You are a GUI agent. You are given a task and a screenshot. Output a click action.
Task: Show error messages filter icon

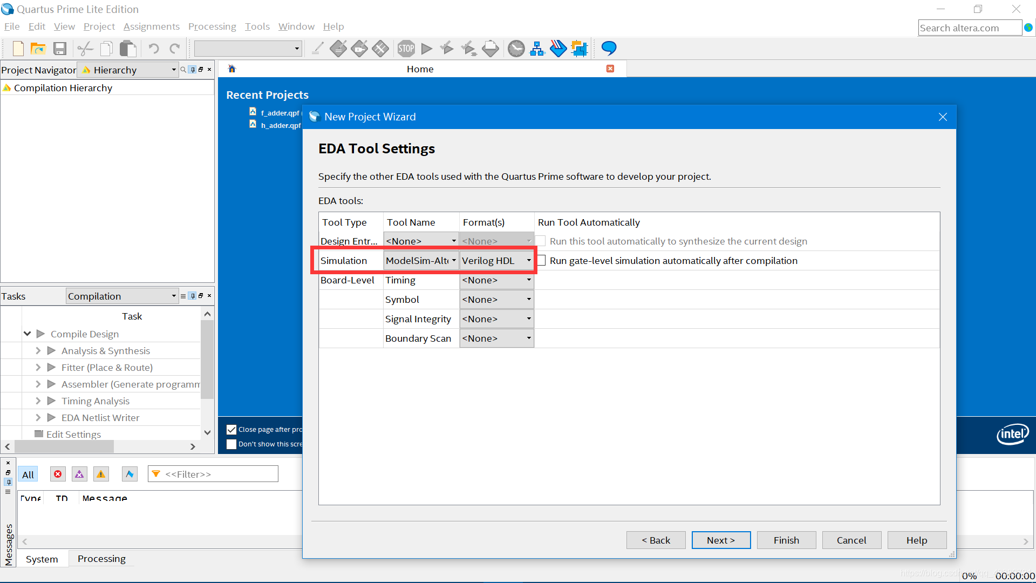click(x=58, y=474)
